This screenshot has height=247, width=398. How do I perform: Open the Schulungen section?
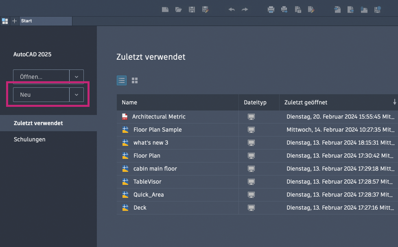tap(29, 139)
